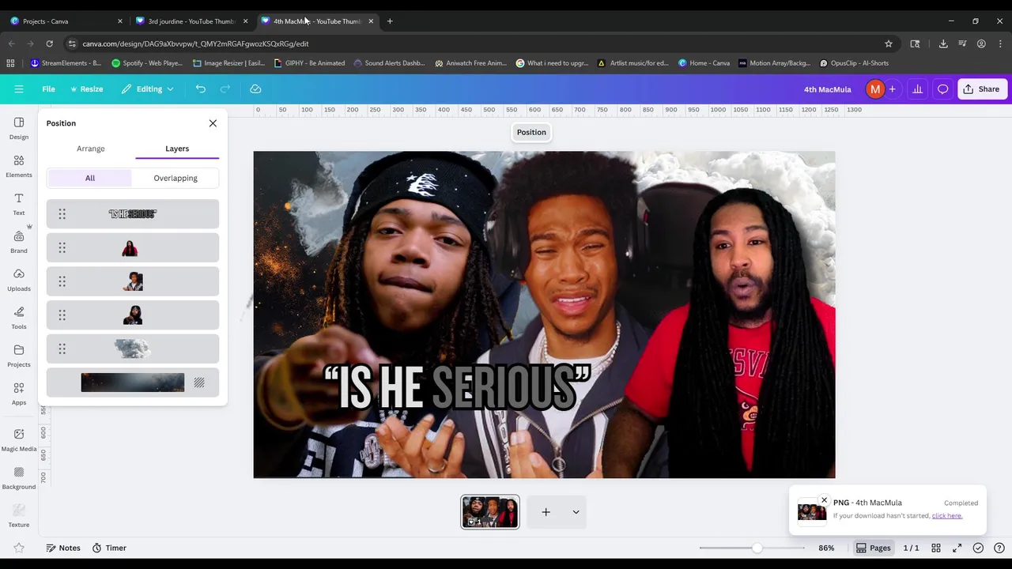Screen dimensions: 1012x569
Task: Open the Design sidebar panel
Action: pos(19,128)
